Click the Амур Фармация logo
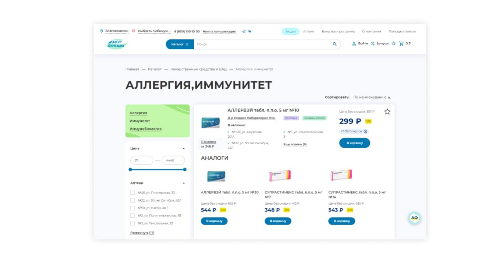The height and width of the screenshot is (270, 493). (x=117, y=45)
